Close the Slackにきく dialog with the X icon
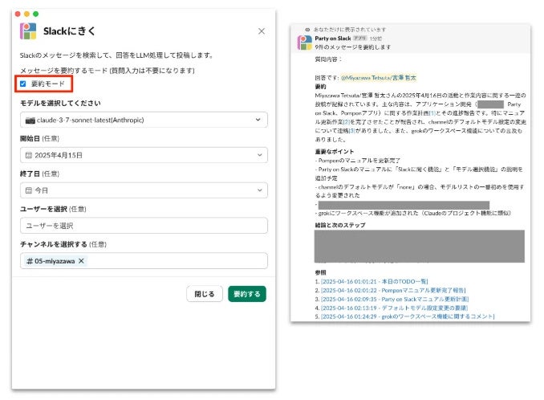Image resolution: width=544 pixels, height=400 pixels. pos(262,31)
